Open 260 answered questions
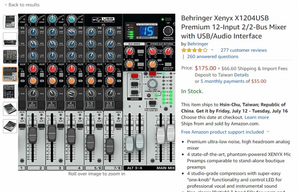Screen dimensions: 298x192 212,57
